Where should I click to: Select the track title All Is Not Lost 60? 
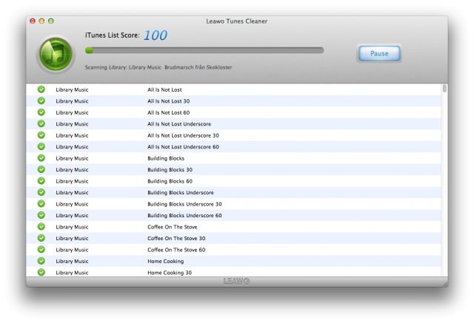[x=168, y=112]
